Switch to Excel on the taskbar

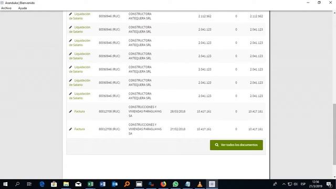click(x=90, y=184)
